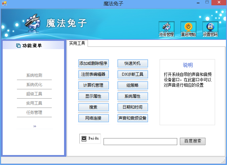Screen dimensions: 227x165
Task: Open the 注册表编辑器 button
Action: click(x=93, y=74)
